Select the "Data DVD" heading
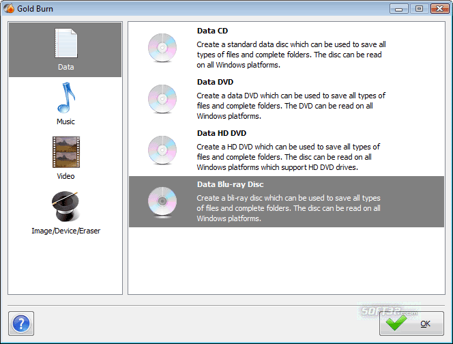 click(215, 82)
